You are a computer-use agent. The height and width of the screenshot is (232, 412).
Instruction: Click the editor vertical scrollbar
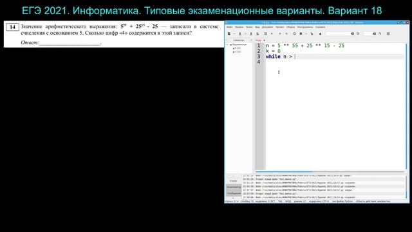pos(406,106)
